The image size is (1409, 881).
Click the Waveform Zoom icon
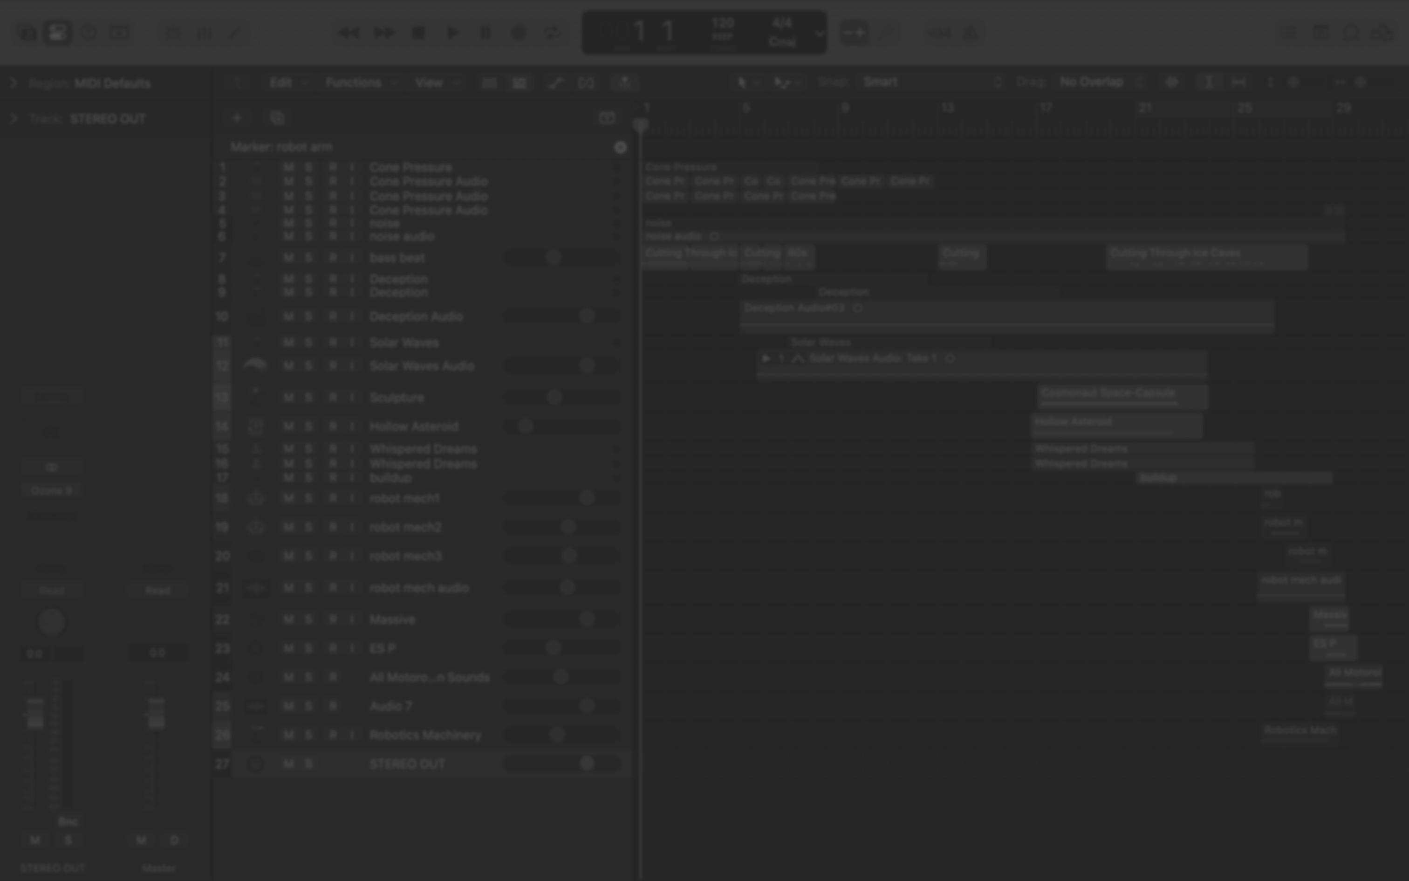click(1171, 83)
